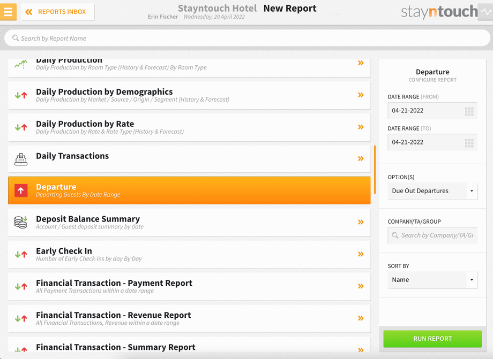Select Financial Transaction - Summary Report title
493x359 pixels.
[115, 347]
